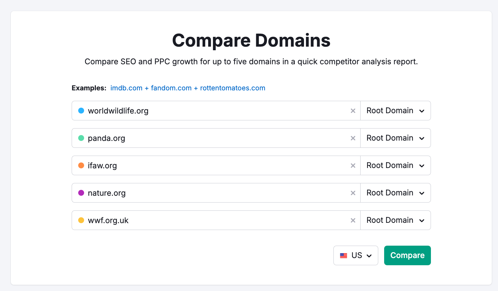Clear the panda.org field with the X icon
498x291 pixels.
353,138
